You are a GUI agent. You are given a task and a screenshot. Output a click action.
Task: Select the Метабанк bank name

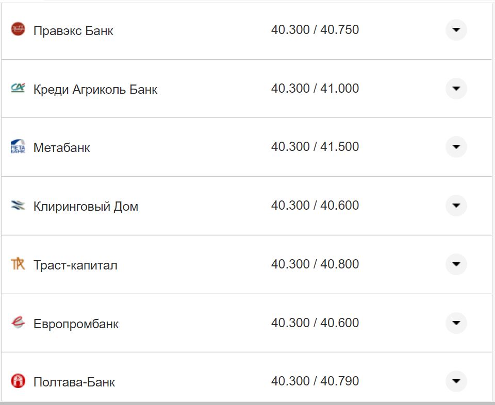point(61,147)
